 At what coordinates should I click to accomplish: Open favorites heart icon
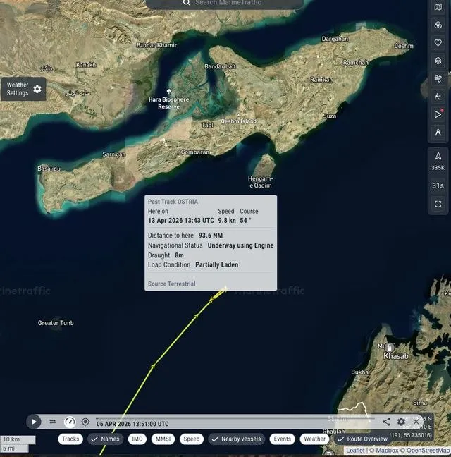point(438,42)
